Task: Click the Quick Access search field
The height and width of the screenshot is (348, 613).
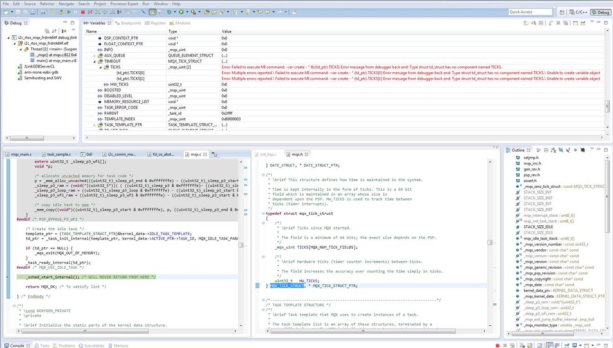Action: point(530,12)
